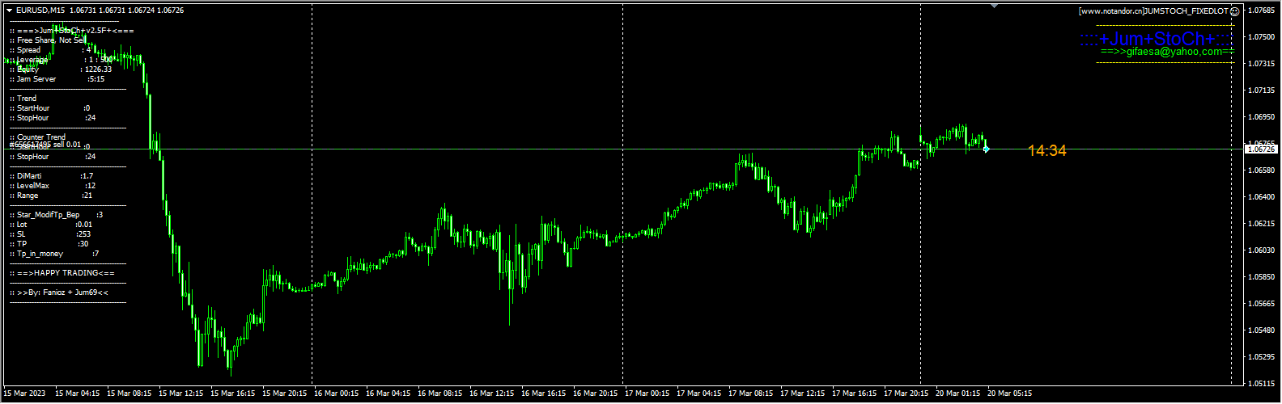Viewport: 1282px width, 404px height.
Task: Click the Equity 1226.33 info line
Action: 61,69
